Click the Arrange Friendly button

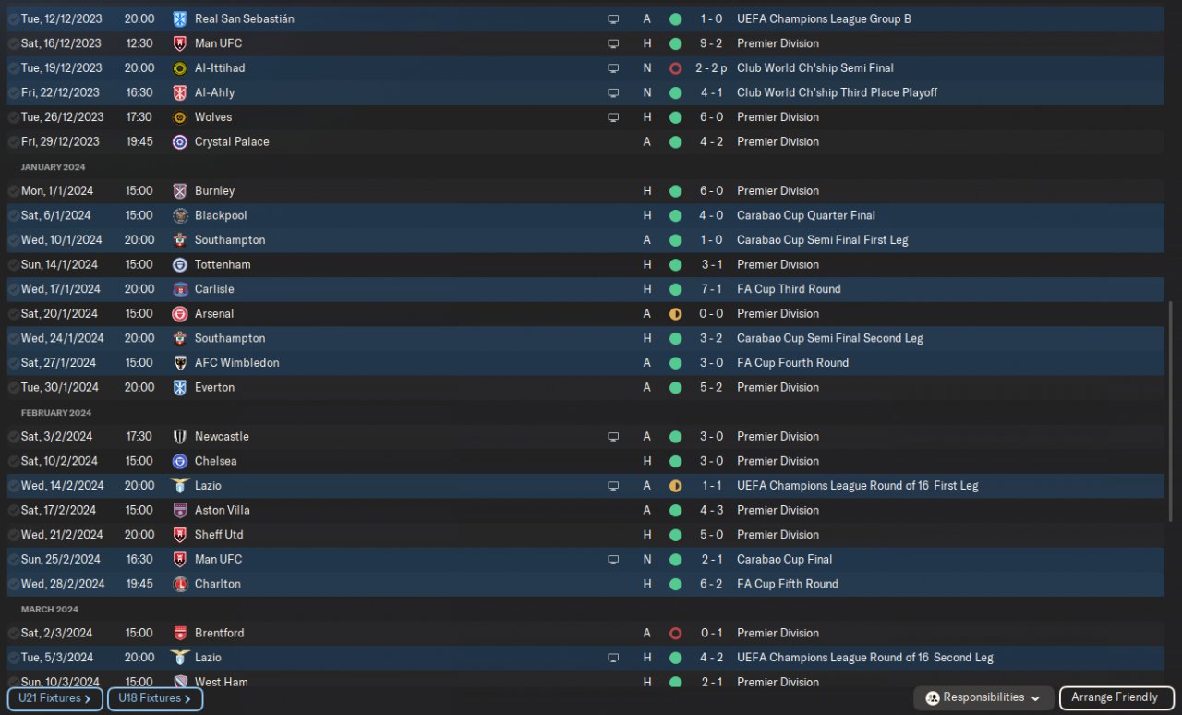[1116, 698]
